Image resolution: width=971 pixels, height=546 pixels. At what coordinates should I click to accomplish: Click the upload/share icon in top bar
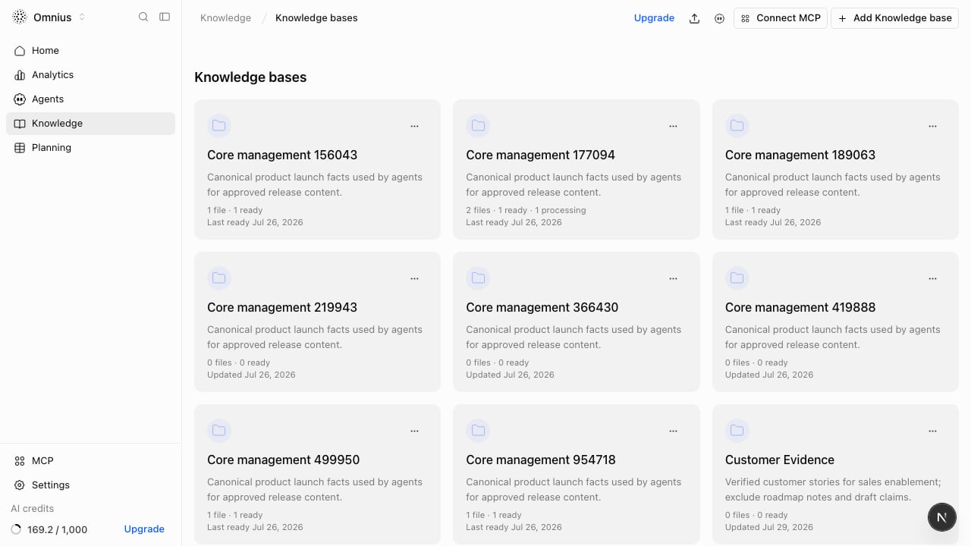pyautogui.click(x=694, y=18)
